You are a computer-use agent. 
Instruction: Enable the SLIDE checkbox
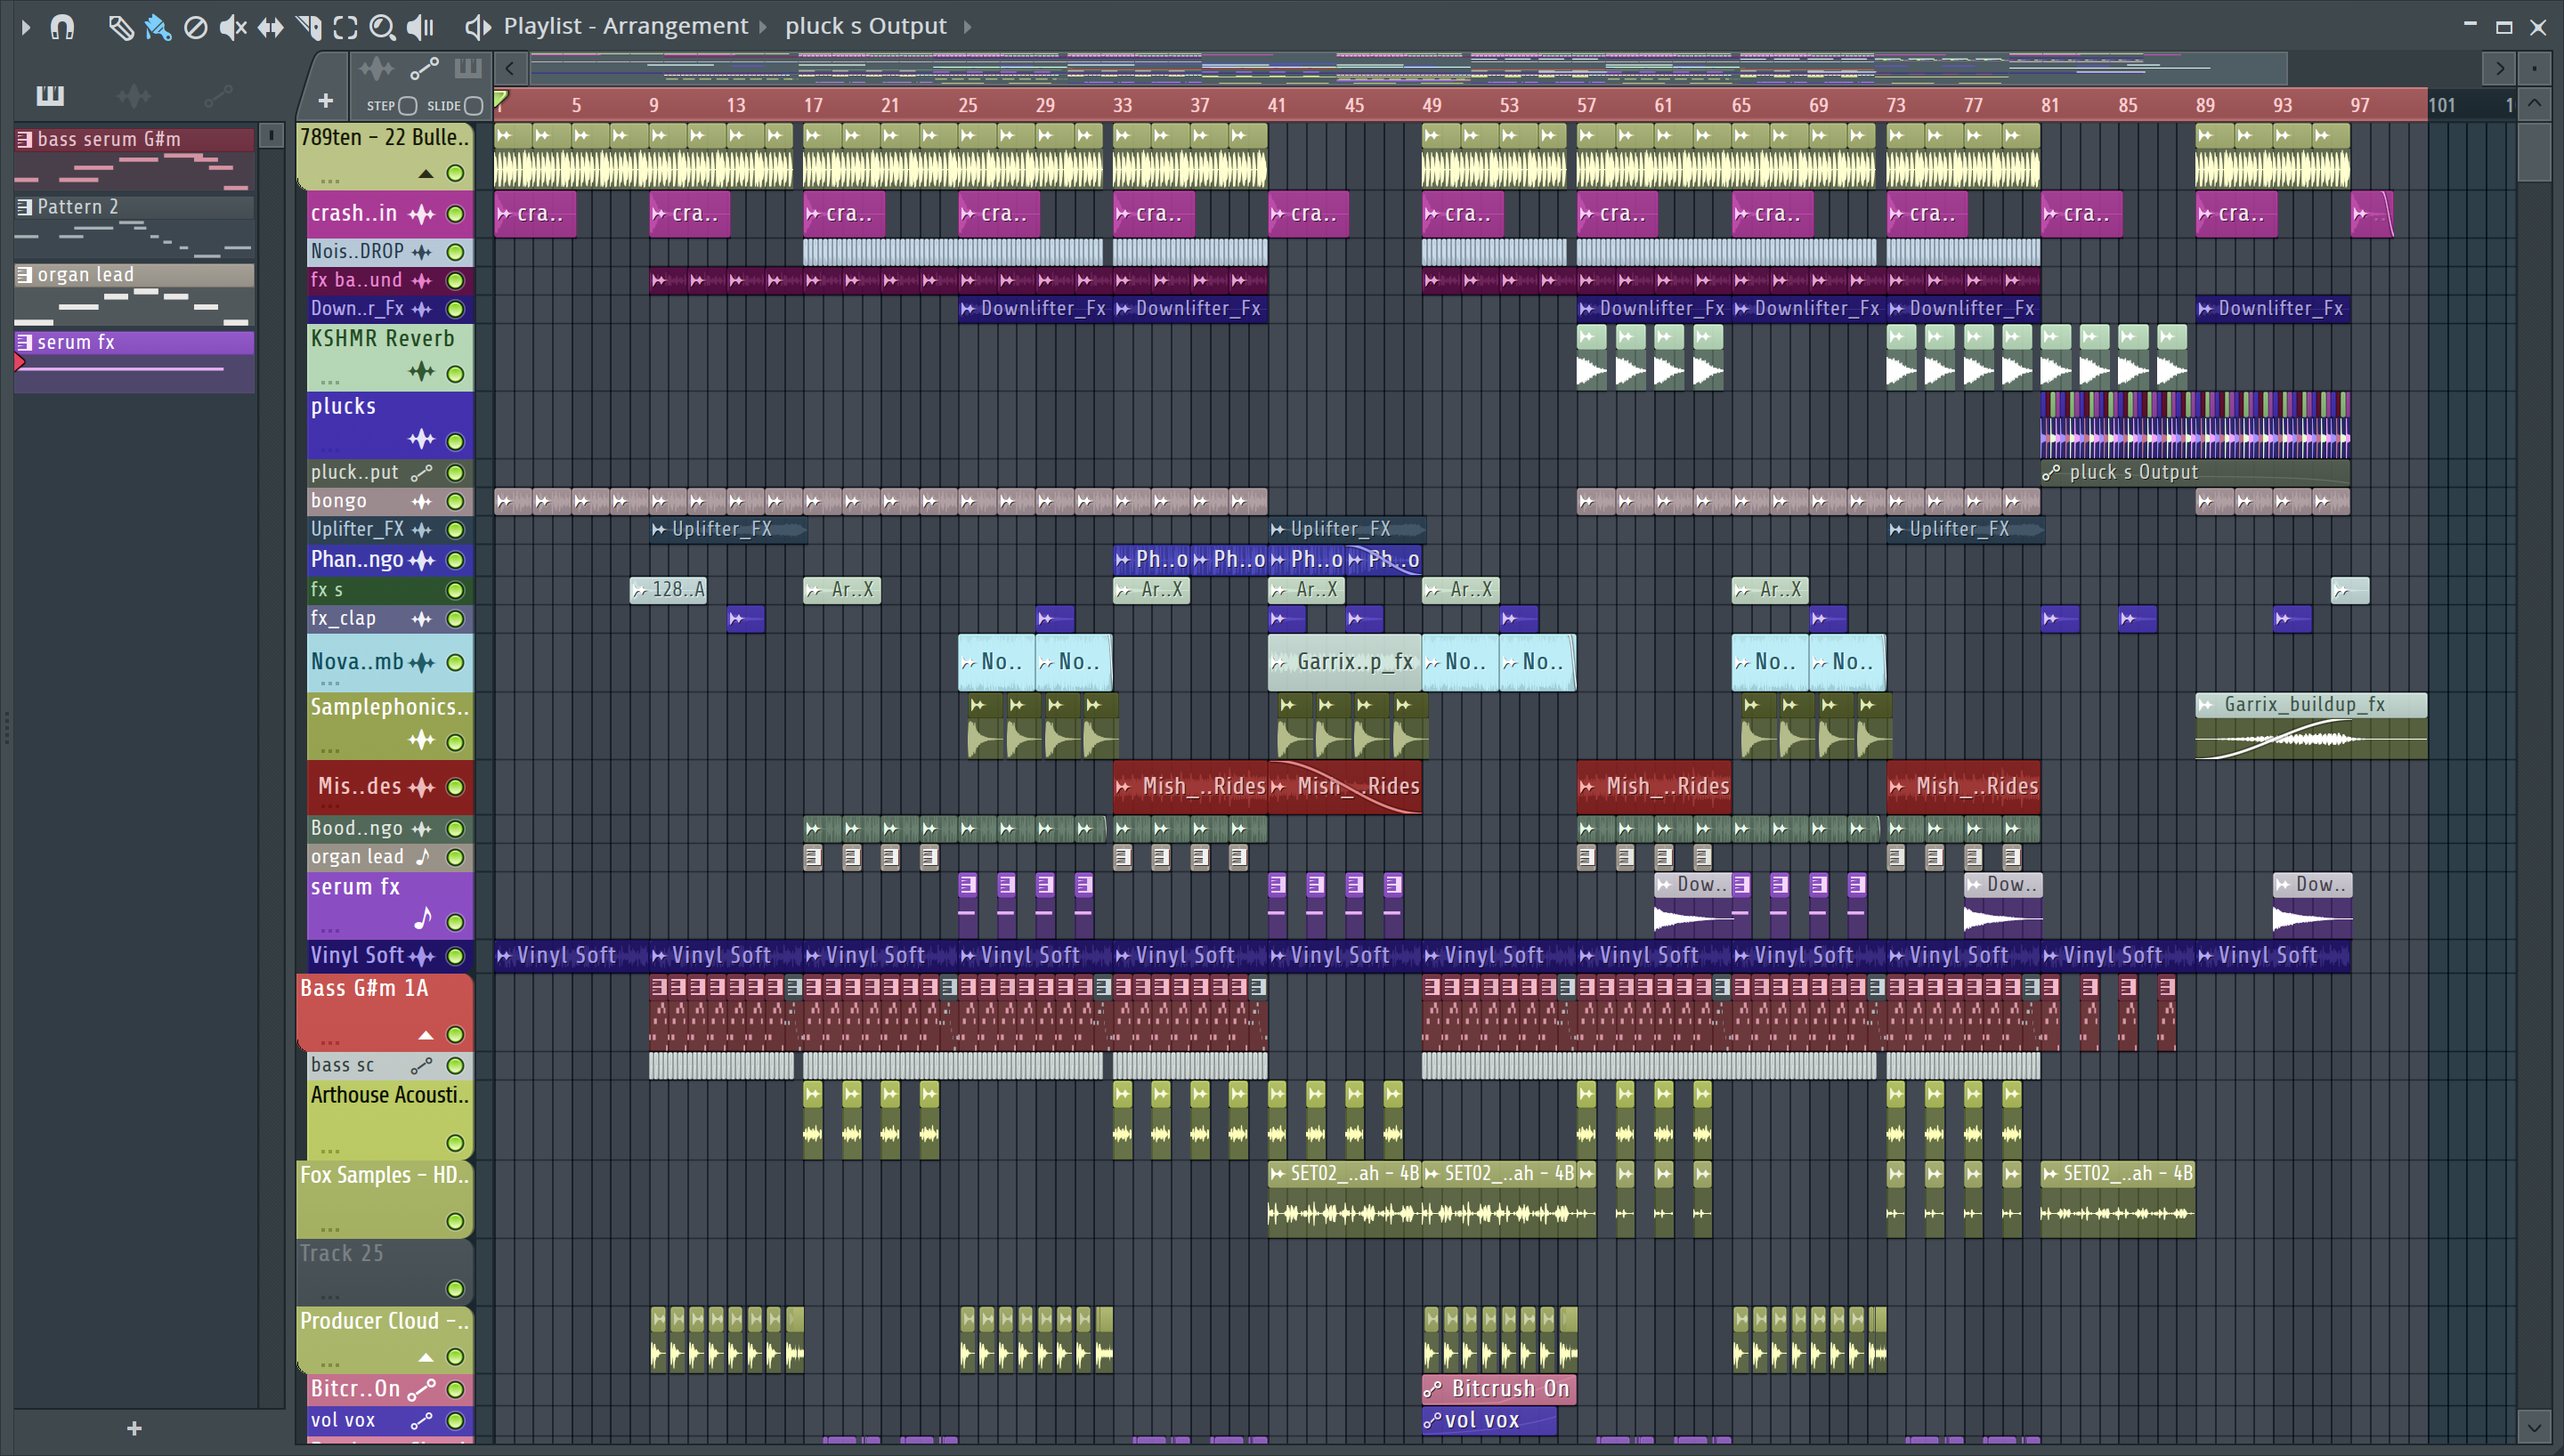(474, 106)
